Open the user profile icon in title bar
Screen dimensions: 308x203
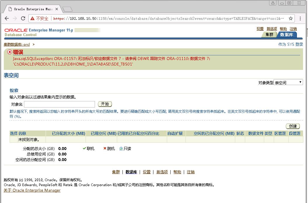click(273, 3)
